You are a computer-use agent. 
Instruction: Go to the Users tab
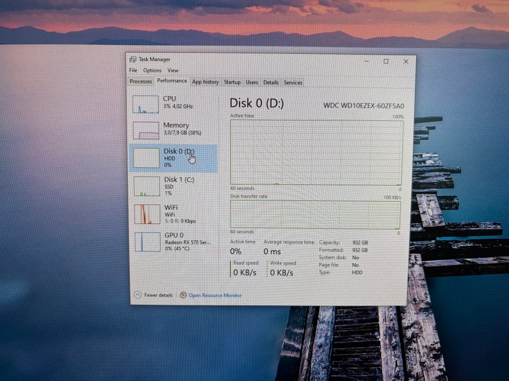(x=252, y=83)
